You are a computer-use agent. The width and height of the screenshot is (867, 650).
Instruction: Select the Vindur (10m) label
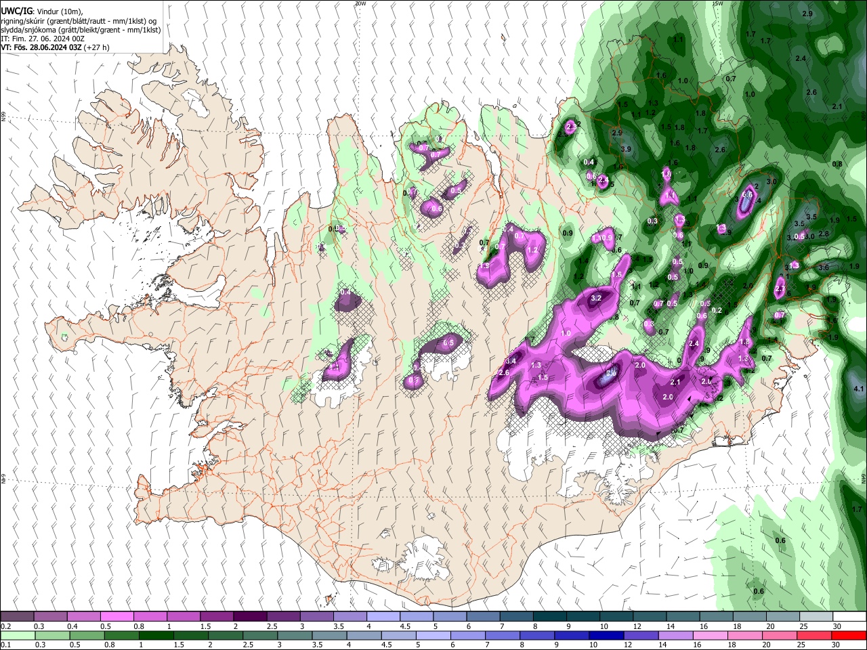[59, 12]
